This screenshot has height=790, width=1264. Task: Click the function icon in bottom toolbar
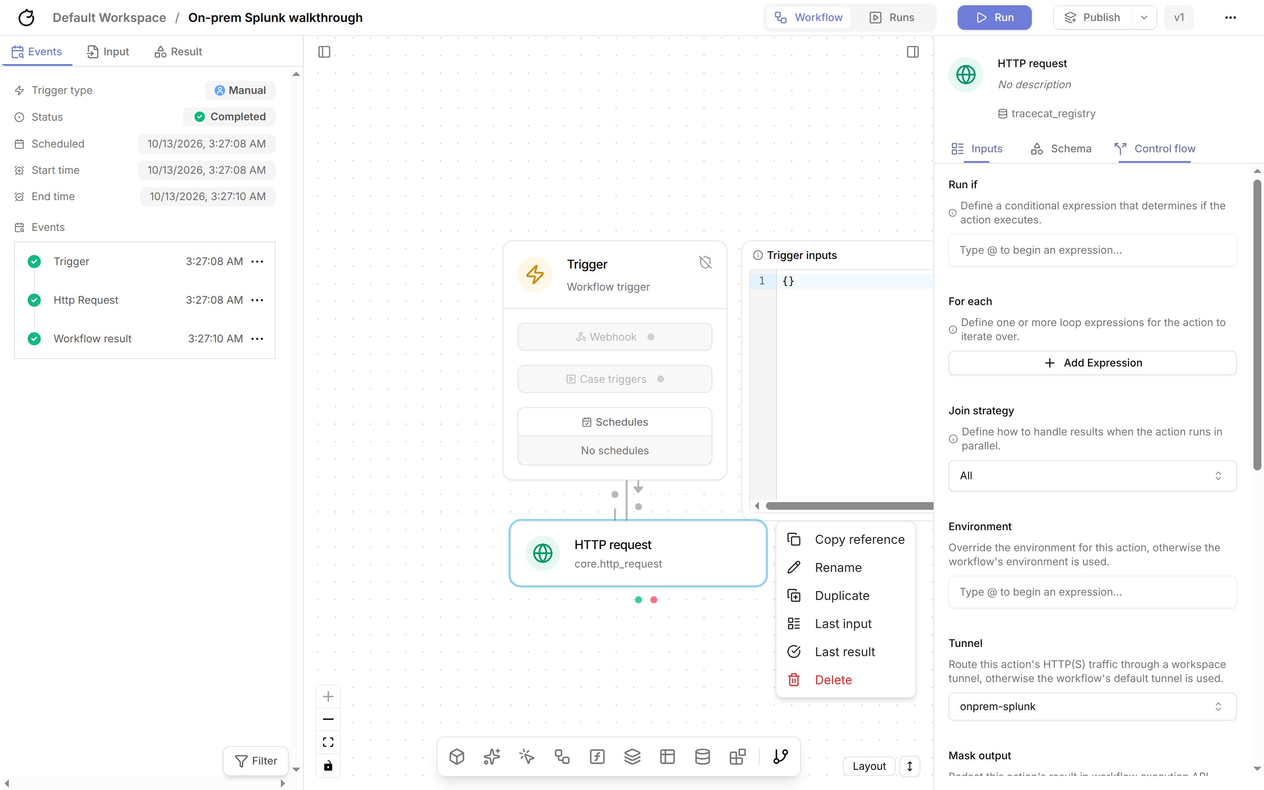(597, 757)
